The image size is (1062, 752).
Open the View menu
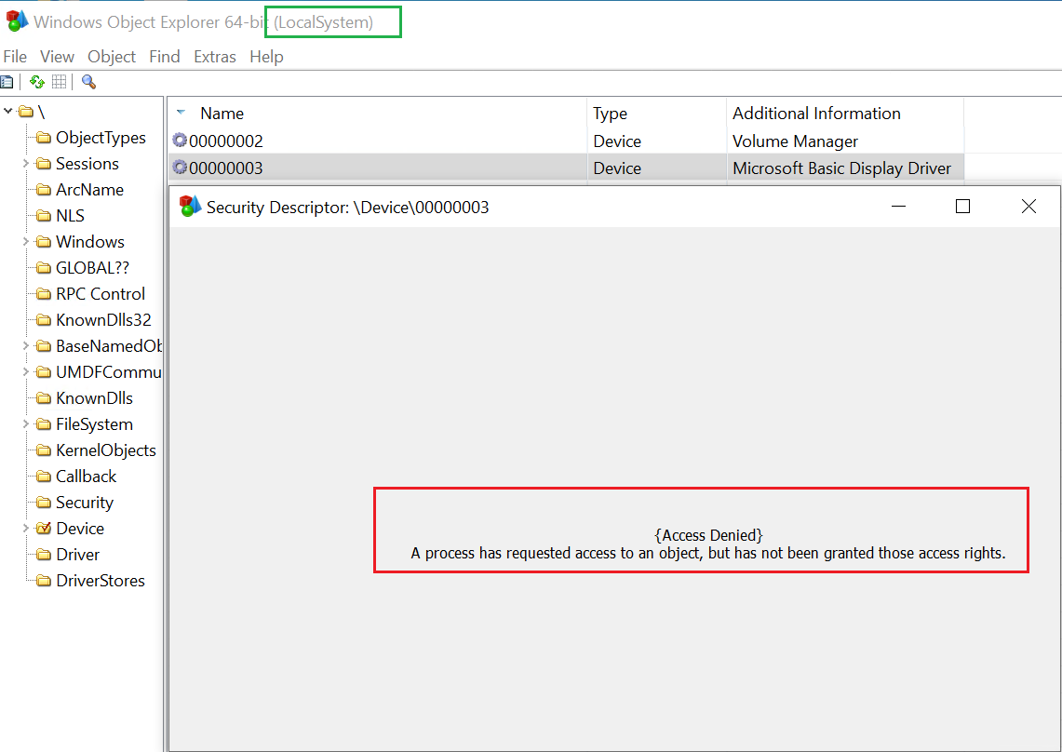57,57
